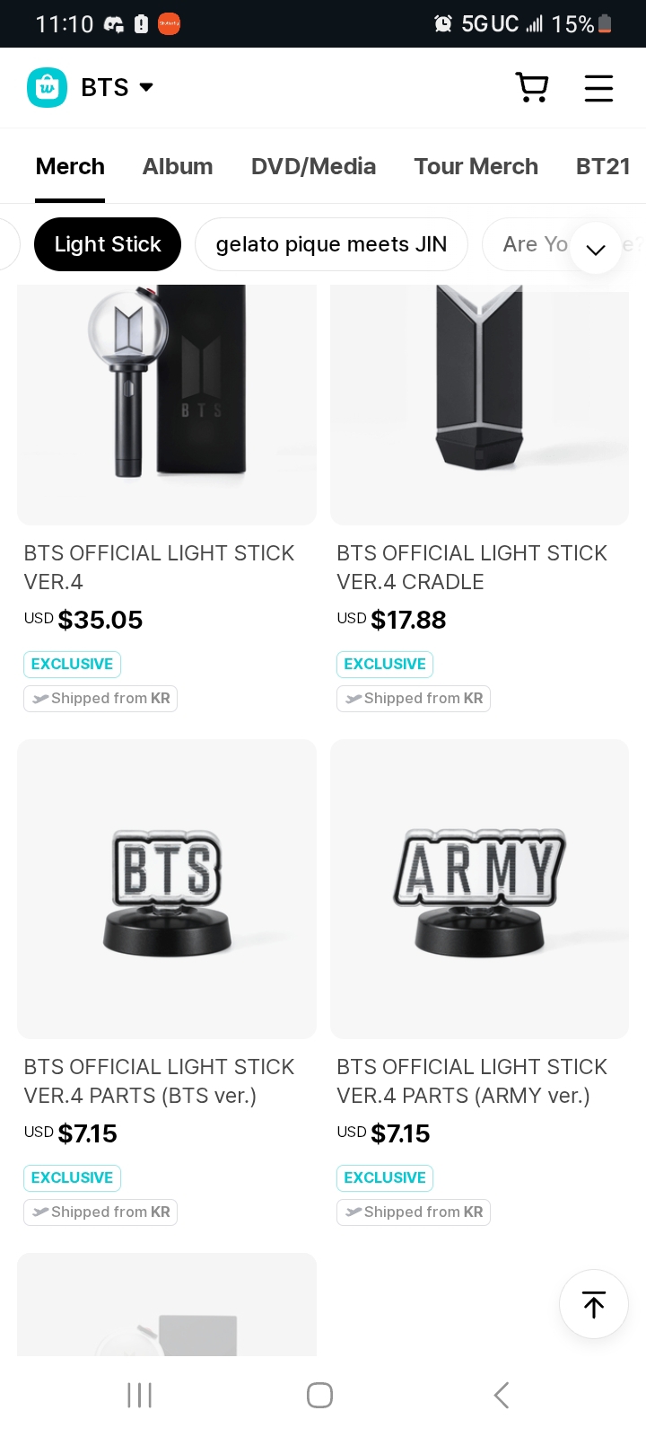The width and height of the screenshot is (646, 1437).
Task: Open the BTS ver. parts thumbnail
Action: pyautogui.click(x=167, y=889)
